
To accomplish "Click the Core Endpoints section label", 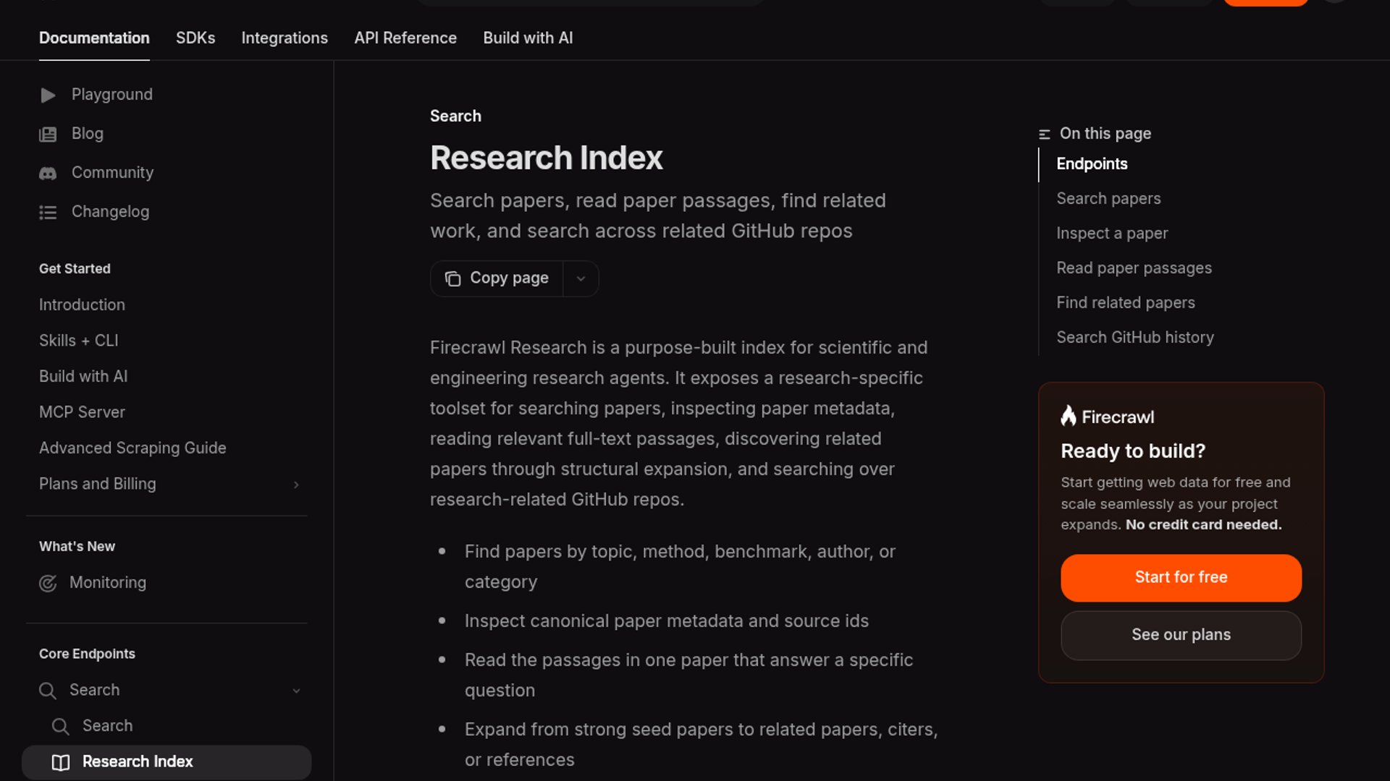I will tap(87, 654).
